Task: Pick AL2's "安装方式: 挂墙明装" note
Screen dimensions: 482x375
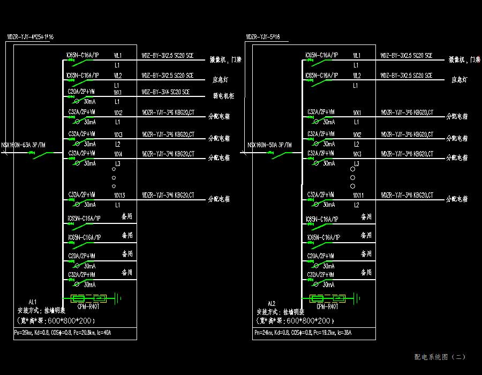Action: coord(280,312)
